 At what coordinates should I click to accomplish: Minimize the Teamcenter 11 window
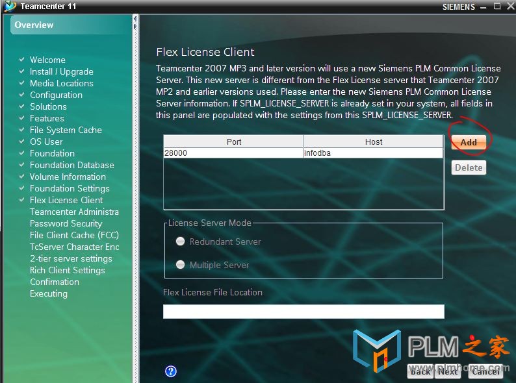[x=483, y=7]
